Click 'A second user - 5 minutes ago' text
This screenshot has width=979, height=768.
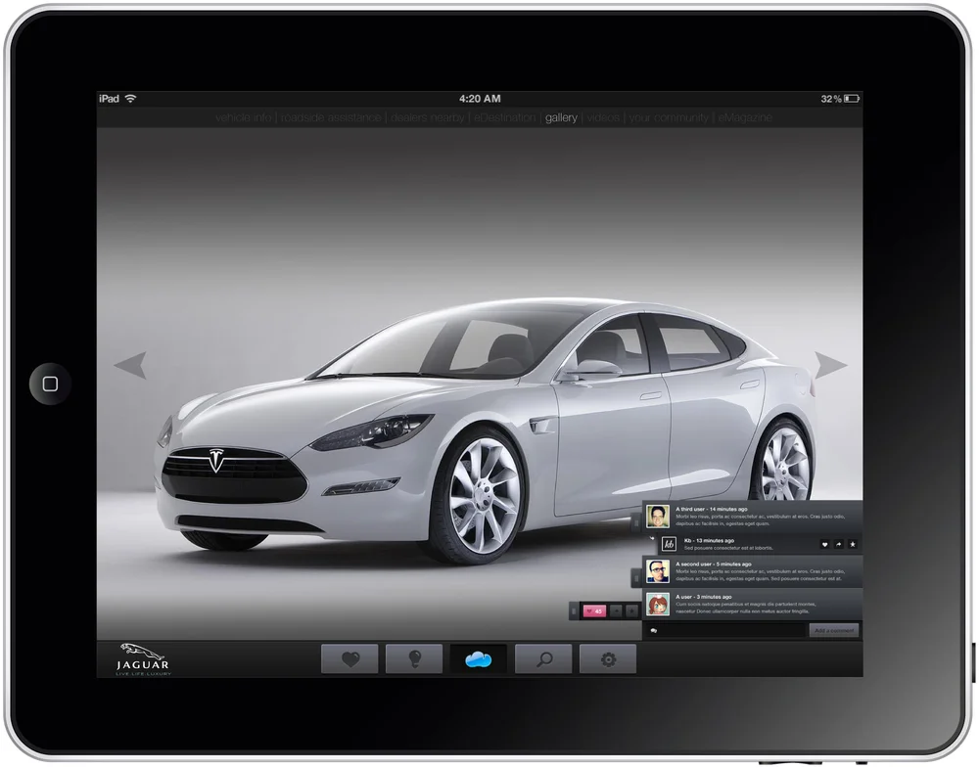(713, 564)
